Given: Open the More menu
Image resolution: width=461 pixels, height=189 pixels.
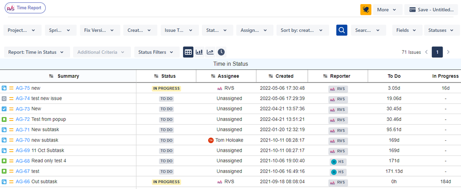Looking at the screenshot, I should 388,10.
